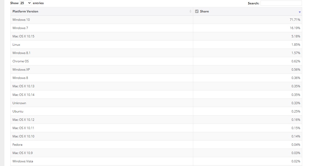Select the Chrome OS row name
The image size is (309, 166).
pos(21,61)
